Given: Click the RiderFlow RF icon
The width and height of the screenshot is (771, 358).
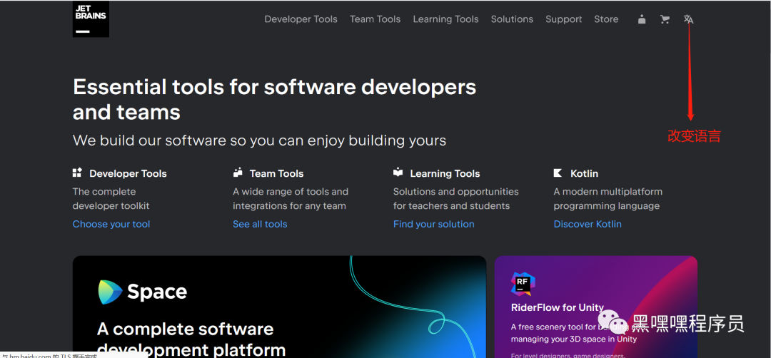Looking at the screenshot, I should pos(523,284).
